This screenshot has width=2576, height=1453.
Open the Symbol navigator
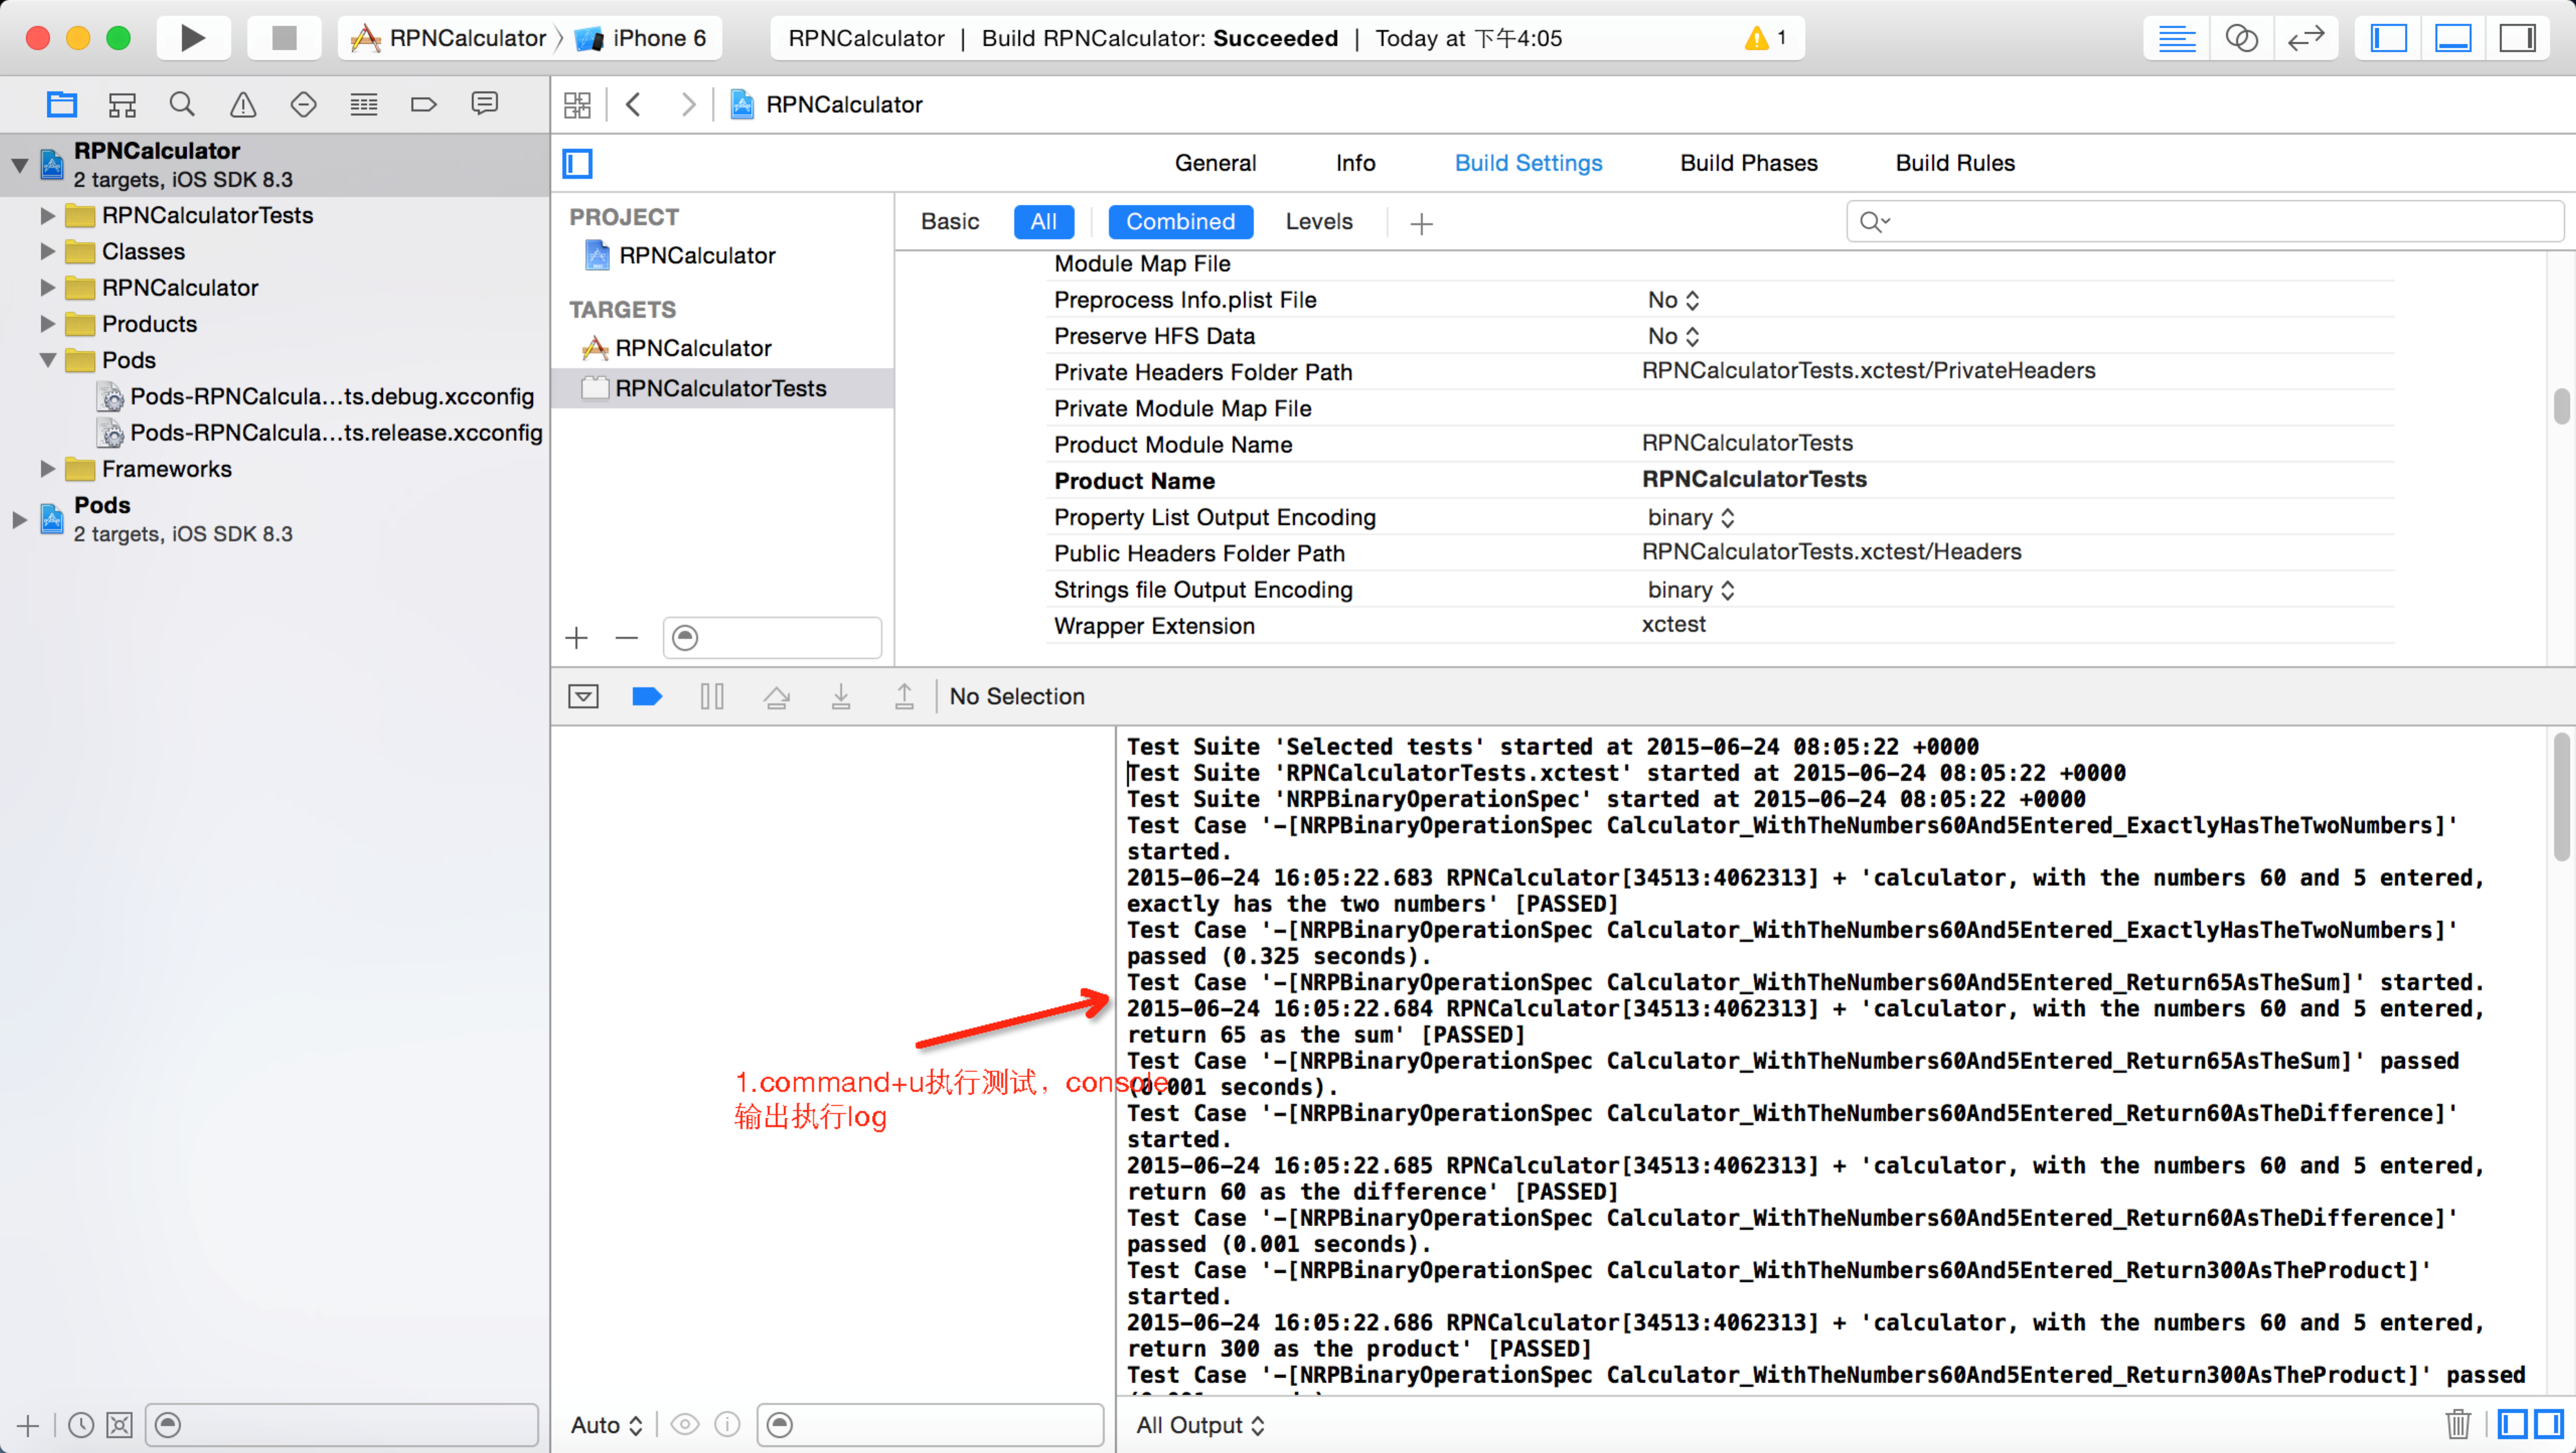pyautogui.click(x=122, y=104)
